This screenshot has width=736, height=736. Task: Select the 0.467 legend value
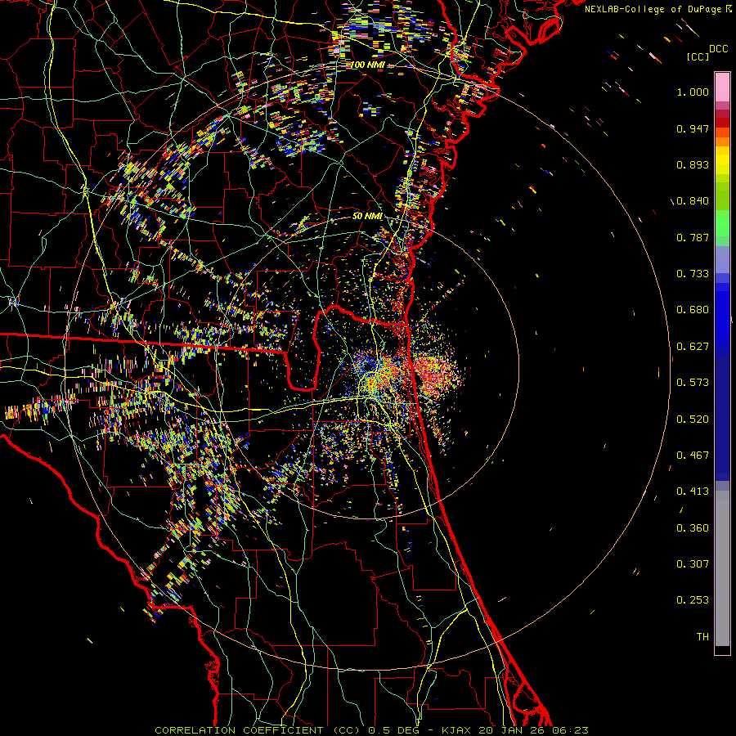[x=693, y=456]
